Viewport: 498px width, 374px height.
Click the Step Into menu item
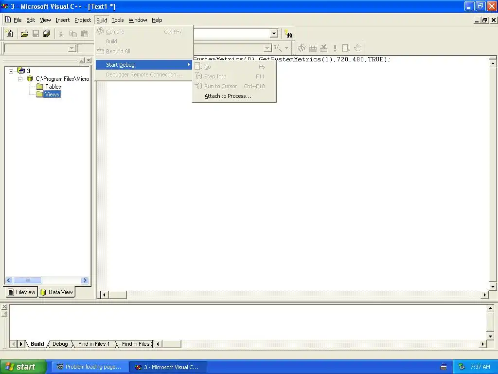(234, 76)
